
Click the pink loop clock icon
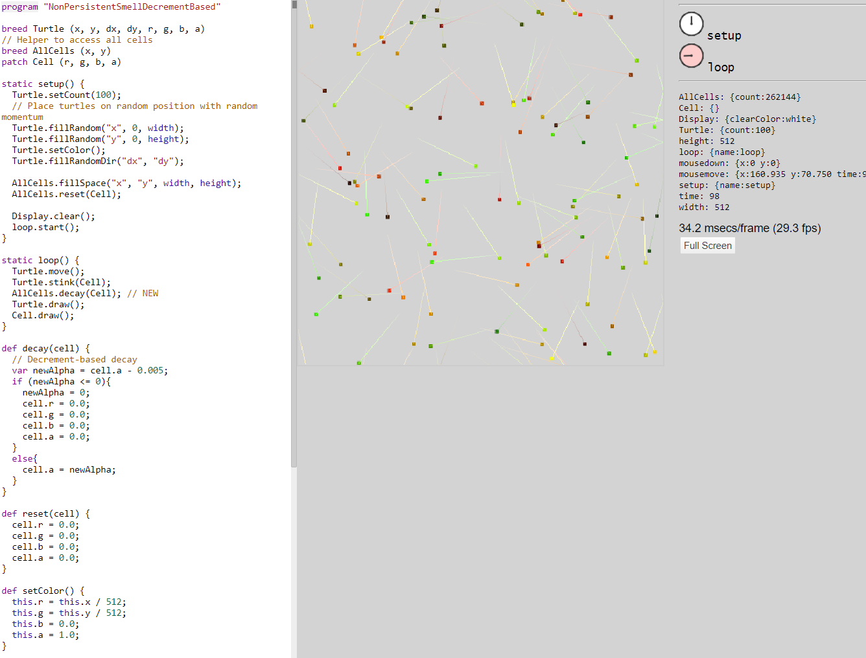point(691,56)
